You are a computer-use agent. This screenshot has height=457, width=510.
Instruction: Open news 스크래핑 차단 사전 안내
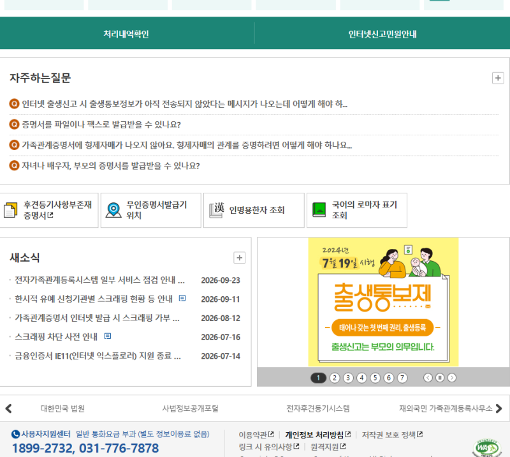(x=56, y=337)
